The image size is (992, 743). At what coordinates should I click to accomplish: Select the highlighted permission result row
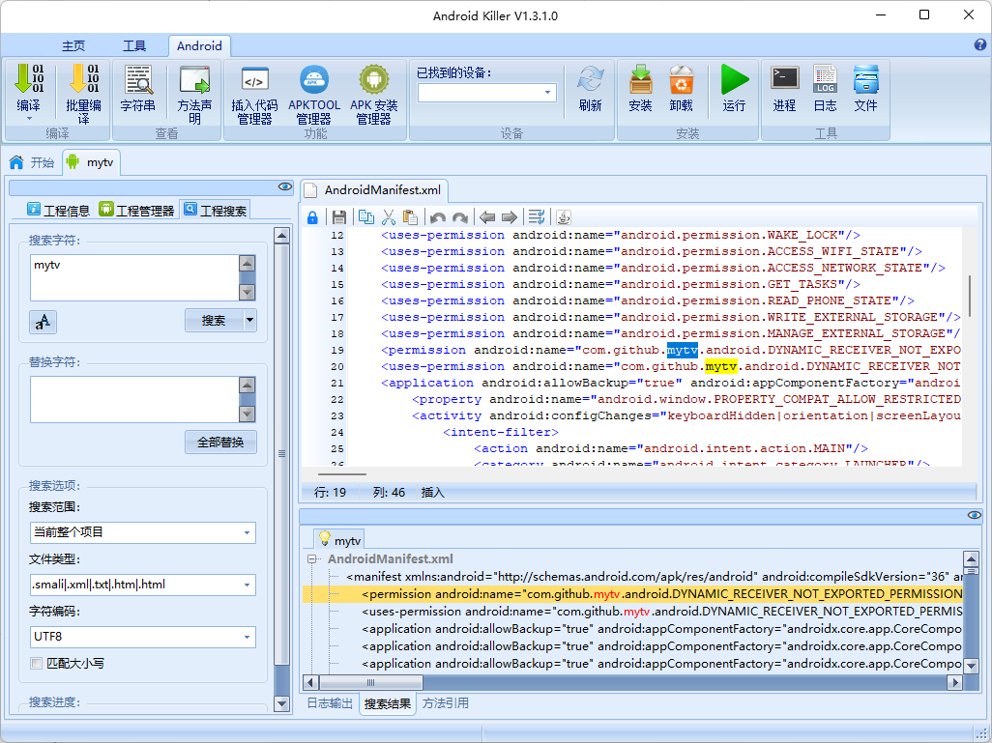point(632,594)
